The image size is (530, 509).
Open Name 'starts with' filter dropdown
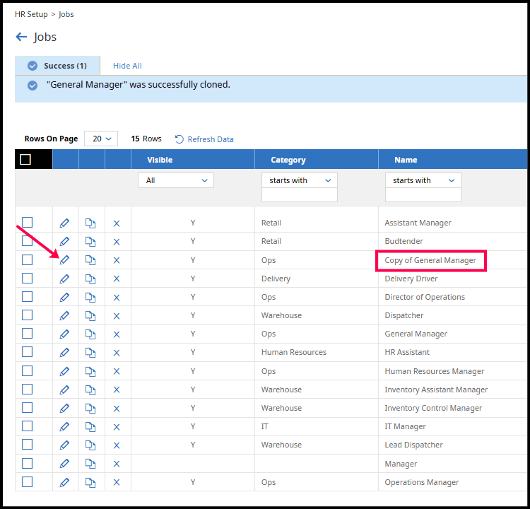[x=423, y=180]
